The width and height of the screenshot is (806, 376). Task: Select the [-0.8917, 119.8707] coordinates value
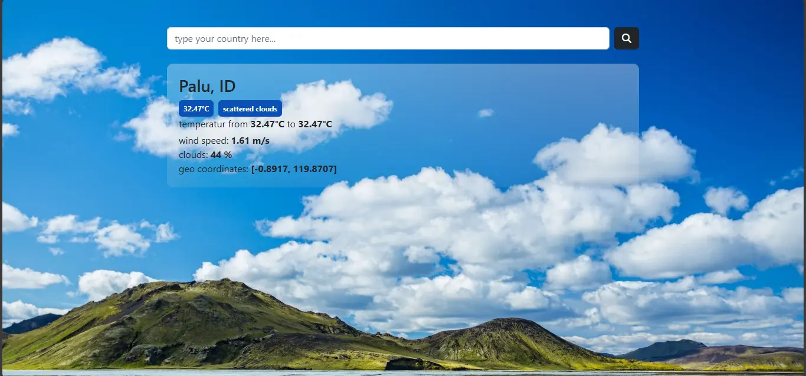294,169
